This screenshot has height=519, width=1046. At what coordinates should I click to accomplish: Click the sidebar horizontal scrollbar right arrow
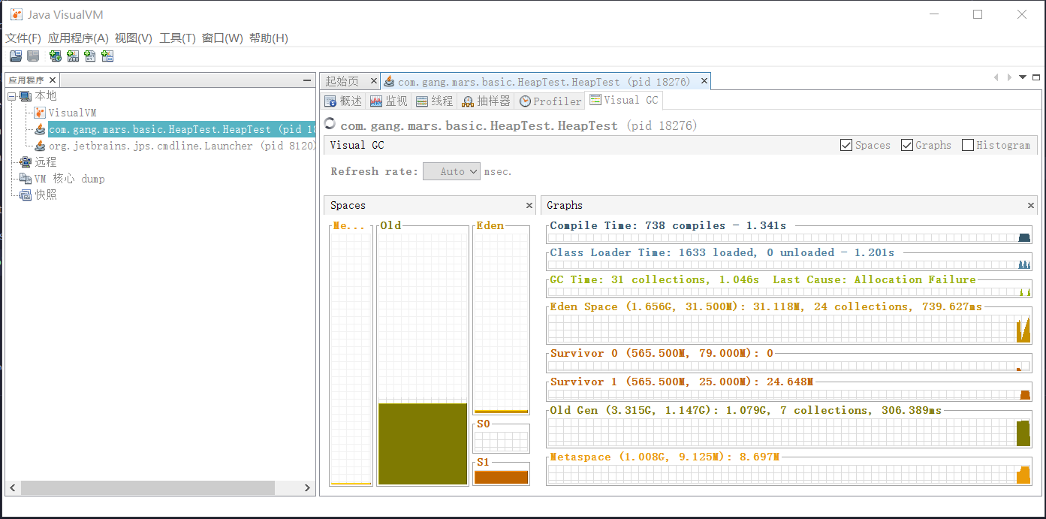point(307,487)
